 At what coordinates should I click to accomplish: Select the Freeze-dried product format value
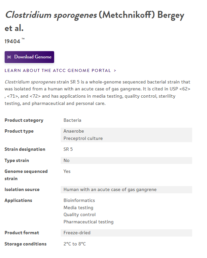(77, 233)
